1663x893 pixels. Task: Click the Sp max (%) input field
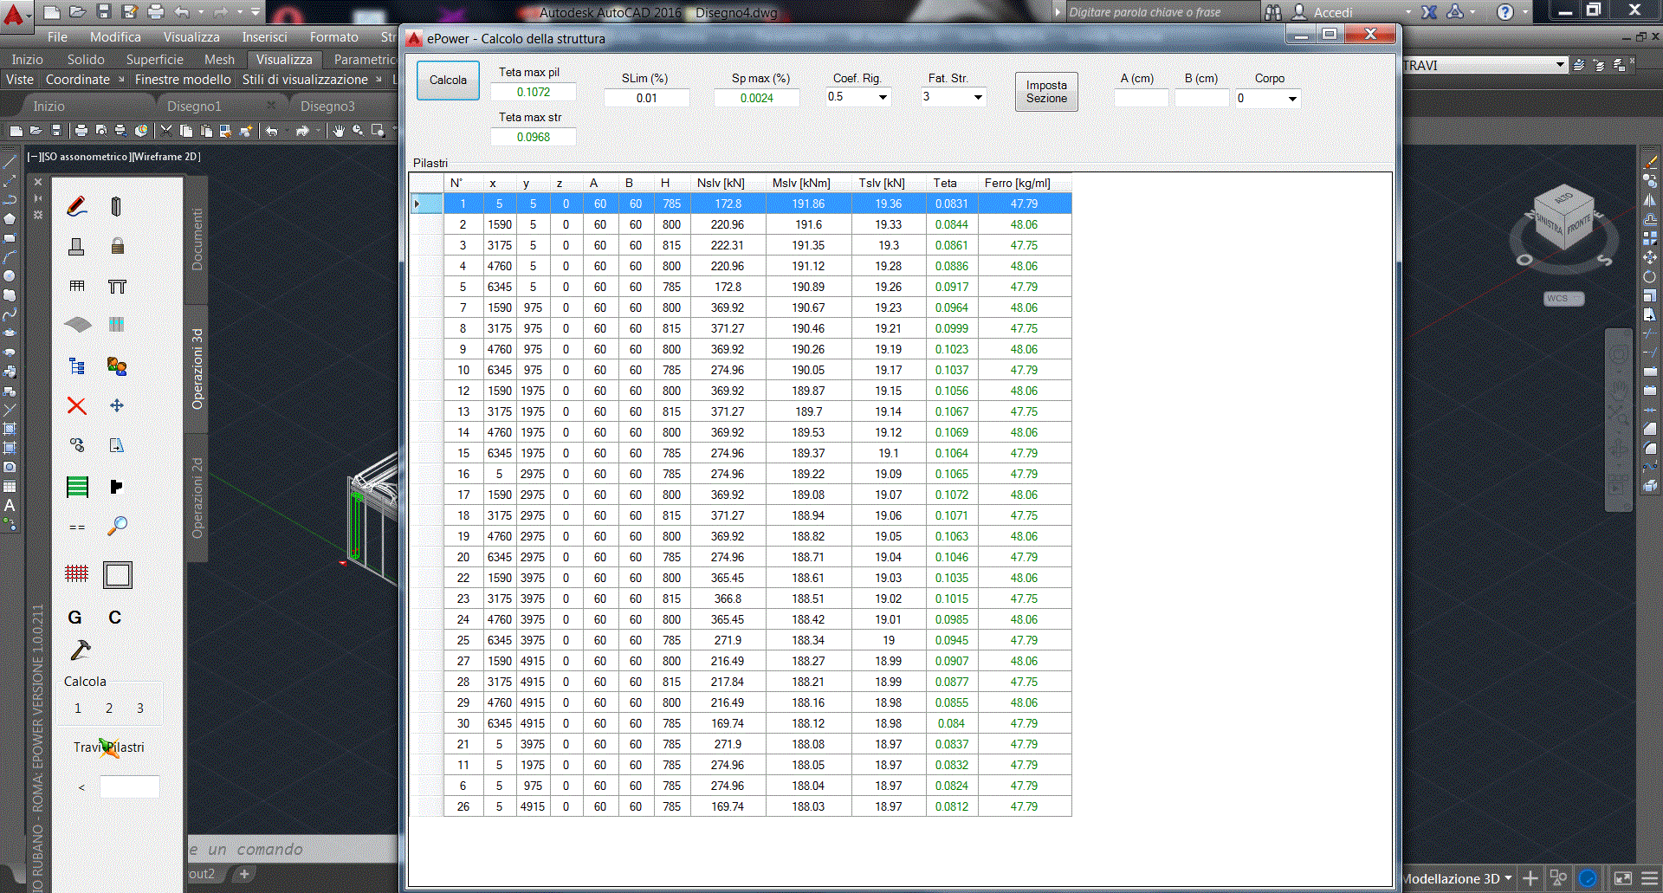pos(756,98)
